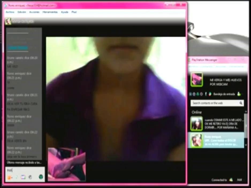This screenshot has width=251, height=188.
Task: Open the Herramientas menu
Action: point(50,12)
